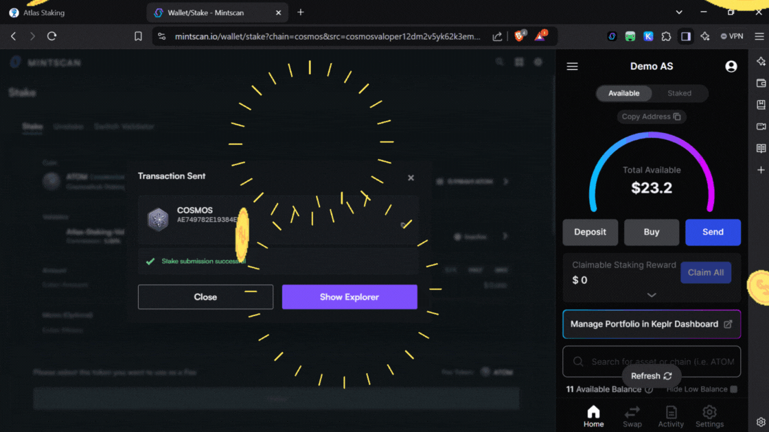
Task: Switch balance view to Staked
Action: pyautogui.click(x=679, y=93)
